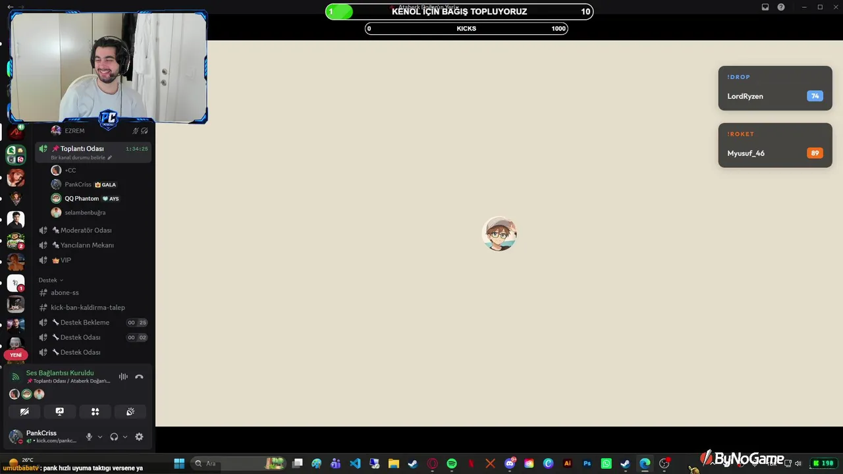This screenshot has width=843, height=474.
Task: Share your screen in voice channel
Action: (x=60, y=411)
